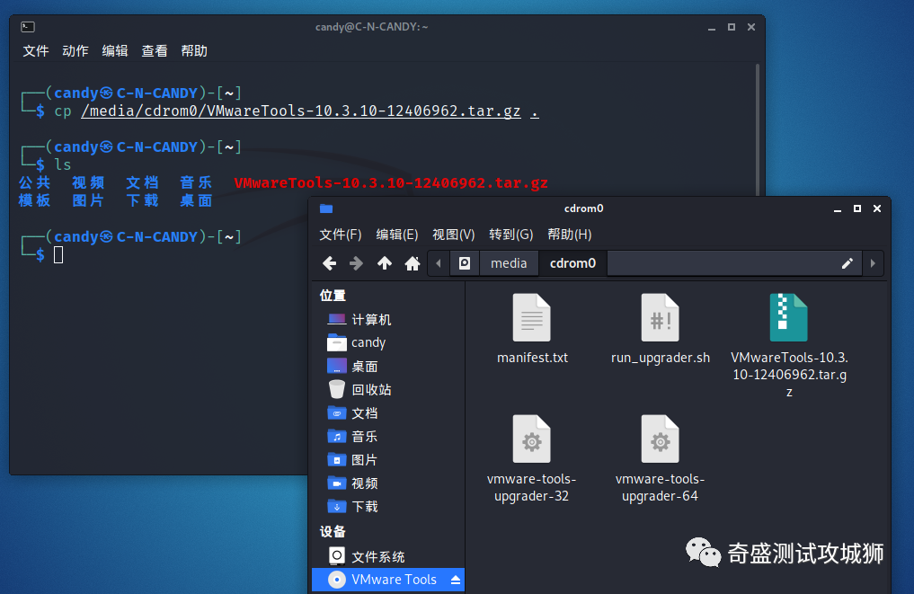The image size is (914, 594).
Task: Select run_upgrader.sh script icon
Action: [x=660, y=318]
